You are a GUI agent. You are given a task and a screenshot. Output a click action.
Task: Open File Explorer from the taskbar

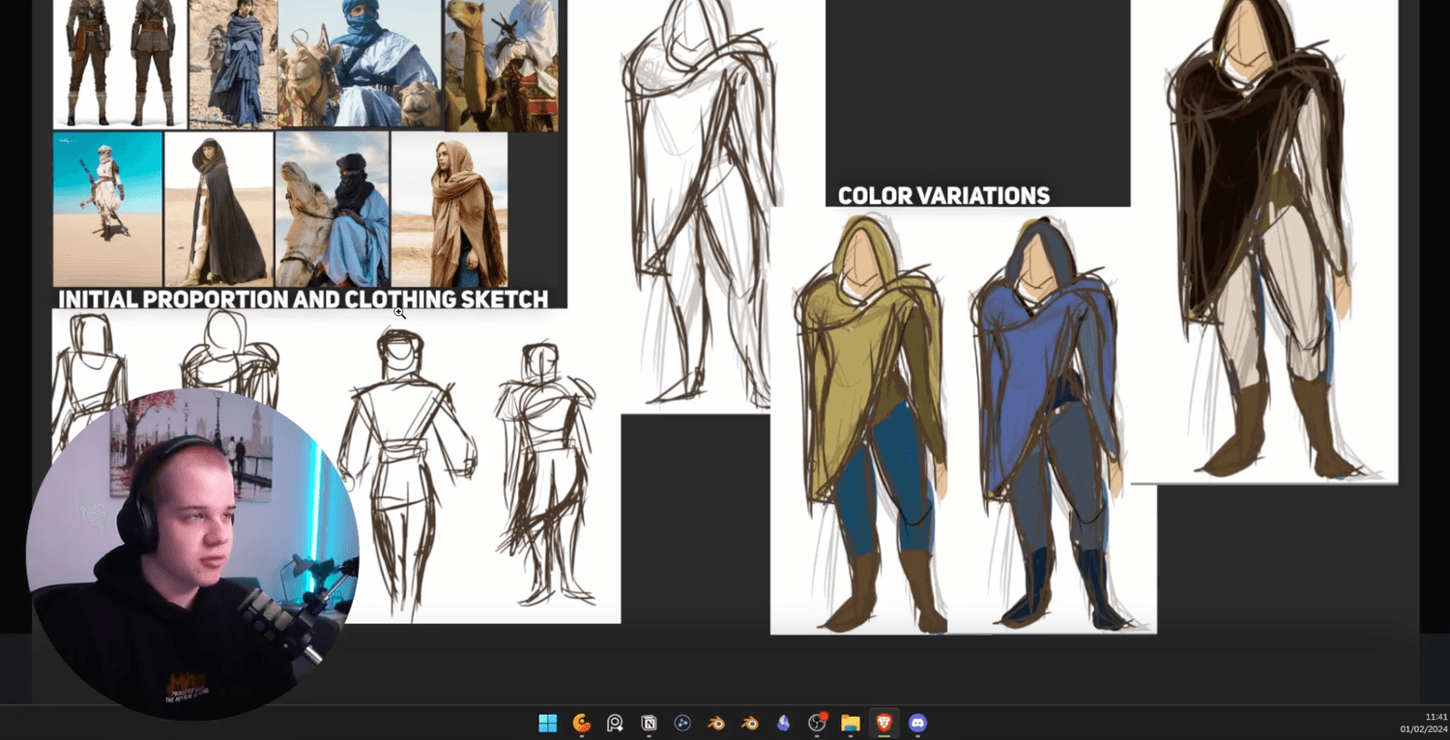click(851, 723)
